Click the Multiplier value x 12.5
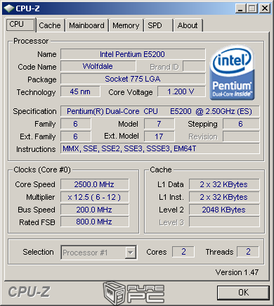This screenshot has width=274, height=306. (95, 197)
